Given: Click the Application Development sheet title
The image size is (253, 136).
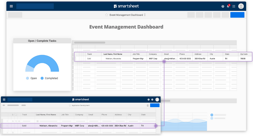Looking at the screenshot, I should [x=81, y=105].
